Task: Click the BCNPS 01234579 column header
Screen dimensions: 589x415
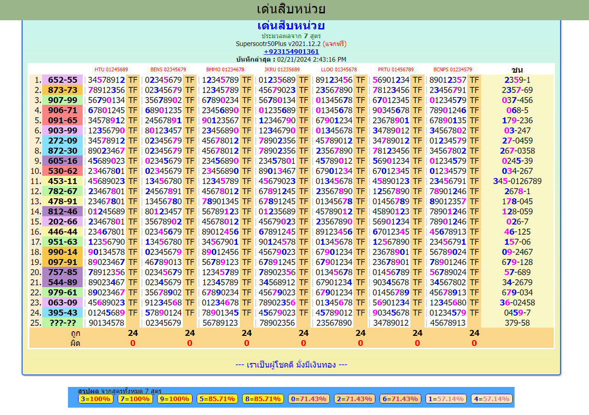Action: [x=453, y=69]
